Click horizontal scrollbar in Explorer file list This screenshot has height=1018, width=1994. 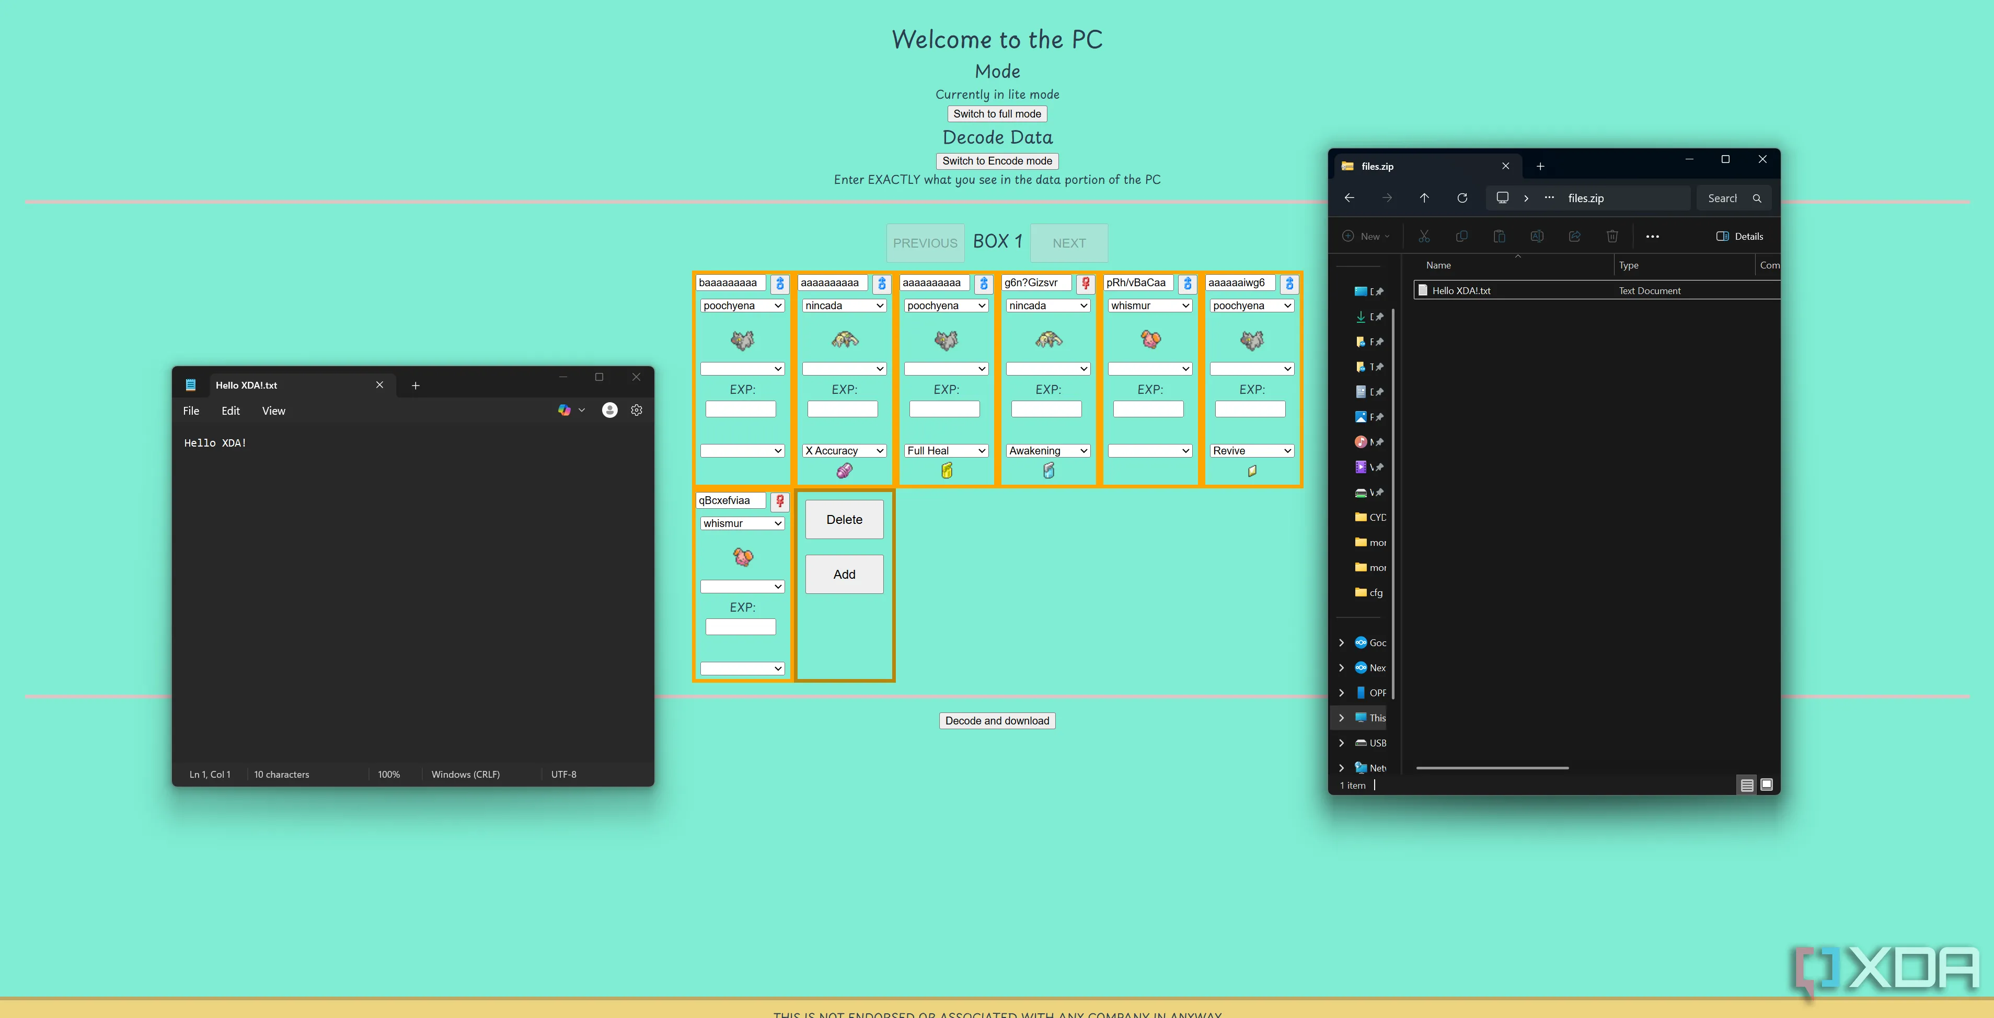1492,768
